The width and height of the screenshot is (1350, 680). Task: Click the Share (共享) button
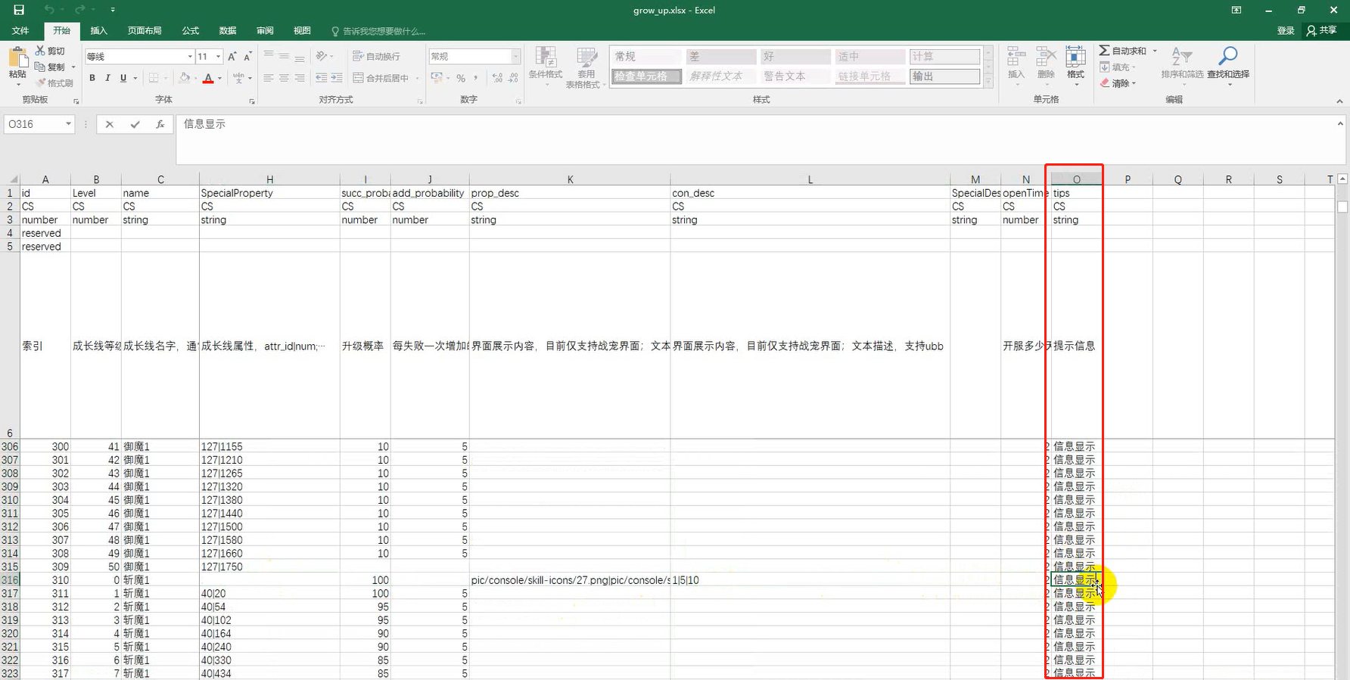coord(1322,30)
